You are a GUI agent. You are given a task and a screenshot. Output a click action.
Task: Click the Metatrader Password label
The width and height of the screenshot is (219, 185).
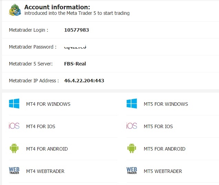pyautogui.click(x=33, y=47)
